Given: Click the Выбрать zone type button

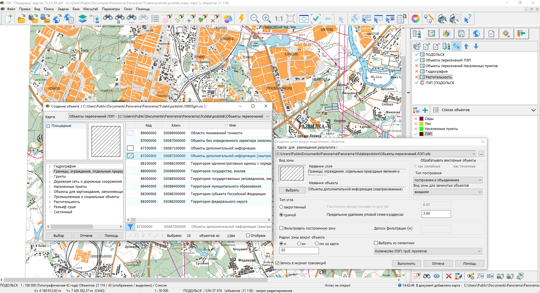Looking at the screenshot, I should 292,190.
